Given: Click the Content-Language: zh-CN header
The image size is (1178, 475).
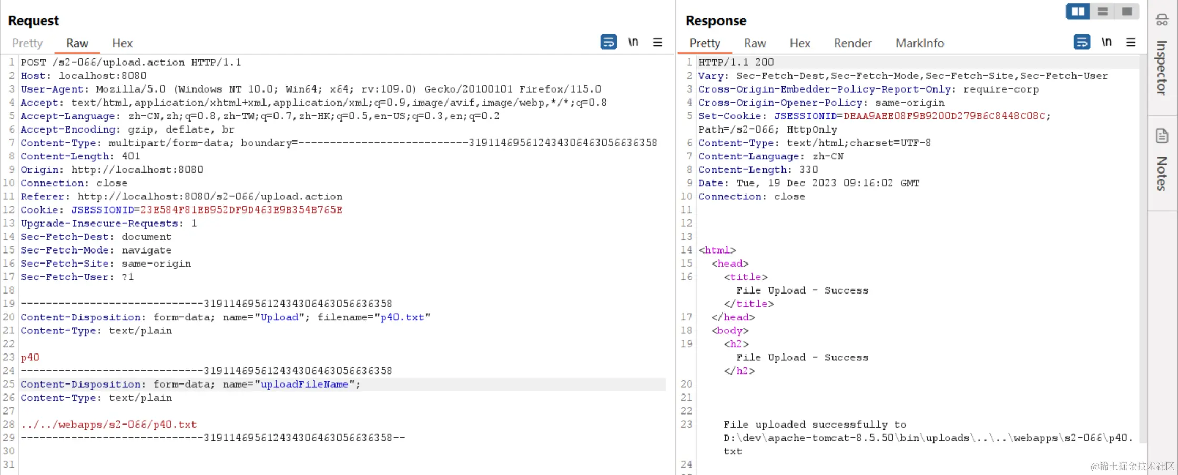Looking at the screenshot, I should (x=771, y=156).
